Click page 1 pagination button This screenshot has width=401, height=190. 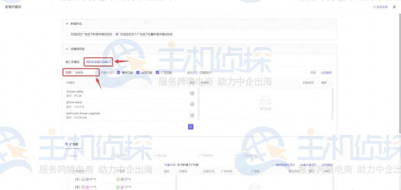191,127
